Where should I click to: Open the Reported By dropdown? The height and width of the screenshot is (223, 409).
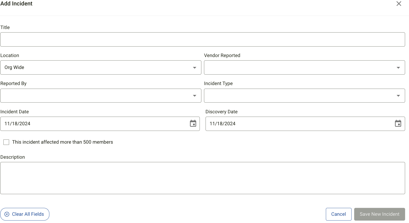click(101, 96)
